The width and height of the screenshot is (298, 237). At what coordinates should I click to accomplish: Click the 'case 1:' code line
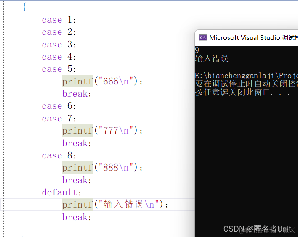pos(59,20)
